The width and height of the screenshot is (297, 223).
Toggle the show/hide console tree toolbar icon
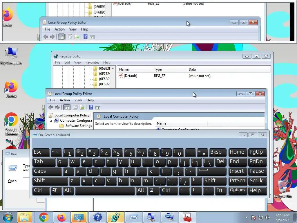[66, 107]
